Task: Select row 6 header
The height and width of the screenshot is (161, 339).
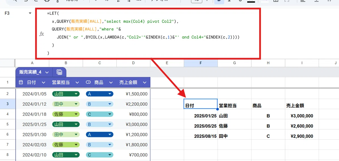Action: [x=8, y=134]
